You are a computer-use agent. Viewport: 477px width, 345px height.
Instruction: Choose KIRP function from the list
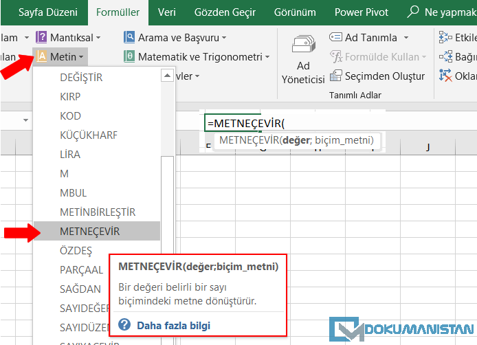point(97,97)
